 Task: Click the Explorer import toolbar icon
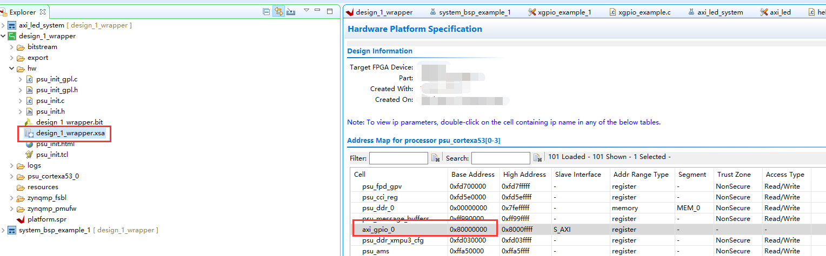291,11
